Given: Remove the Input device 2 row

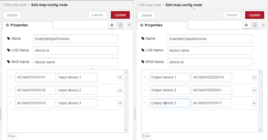Looking at the screenshot, I should pos(120,90).
